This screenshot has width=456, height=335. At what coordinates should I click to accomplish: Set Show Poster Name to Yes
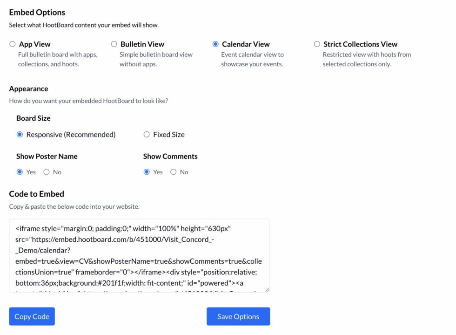tap(20, 172)
